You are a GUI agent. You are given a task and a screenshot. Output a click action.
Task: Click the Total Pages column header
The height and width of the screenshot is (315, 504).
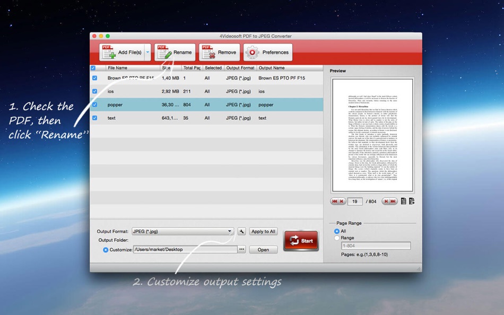[x=192, y=68]
